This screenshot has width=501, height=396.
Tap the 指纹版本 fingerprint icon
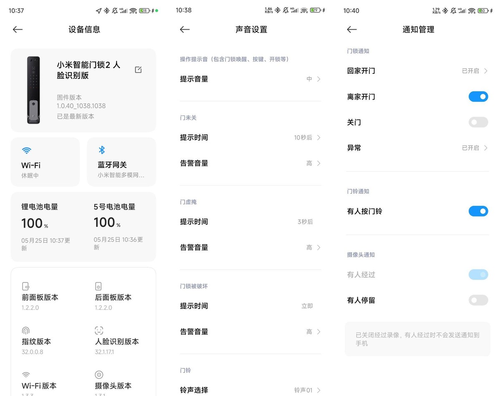(26, 331)
